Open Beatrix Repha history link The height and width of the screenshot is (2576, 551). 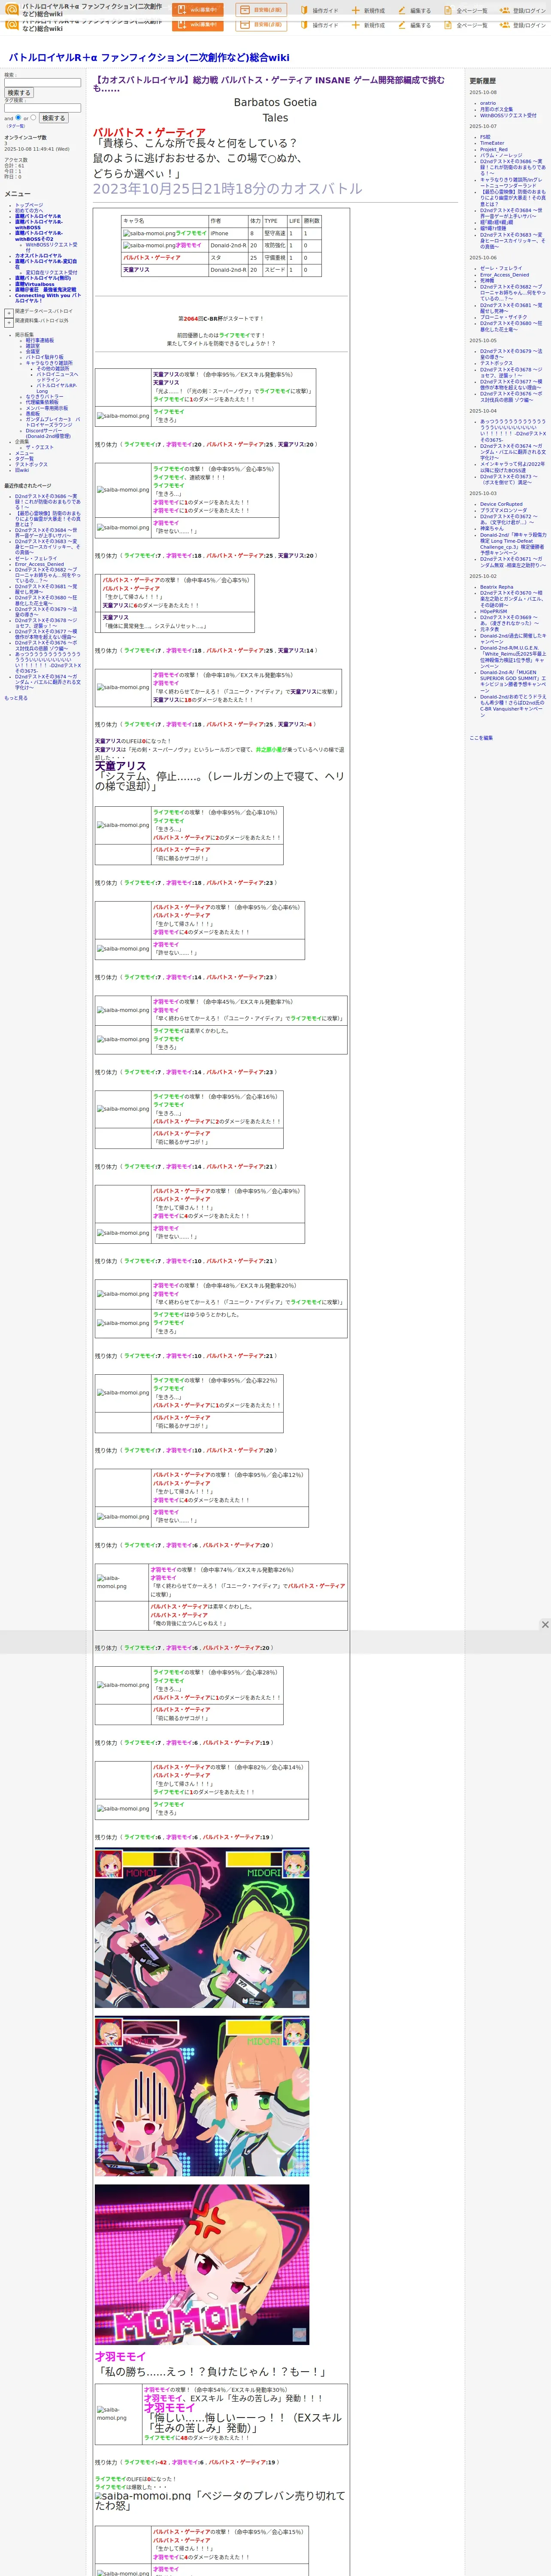pyautogui.click(x=497, y=587)
